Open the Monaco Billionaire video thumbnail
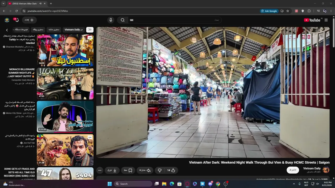335x188 pixels. tap(65, 84)
